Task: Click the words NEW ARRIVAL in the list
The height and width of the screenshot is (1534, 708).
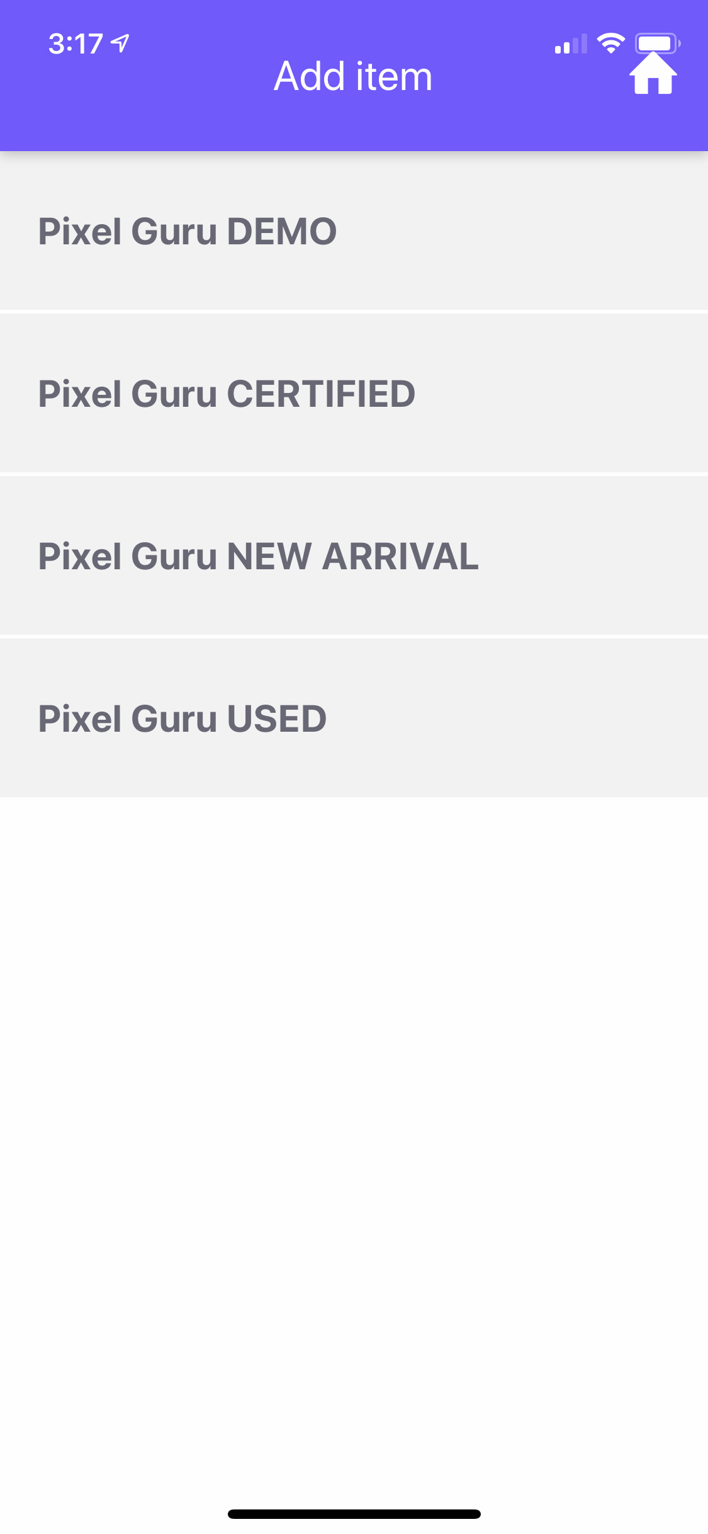Action: tap(353, 556)
